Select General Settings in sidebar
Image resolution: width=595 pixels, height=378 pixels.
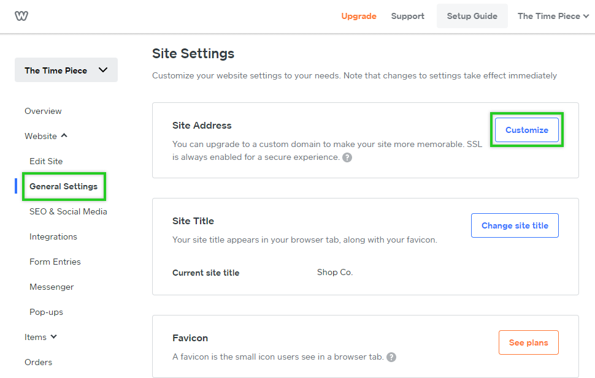(64, 186)
